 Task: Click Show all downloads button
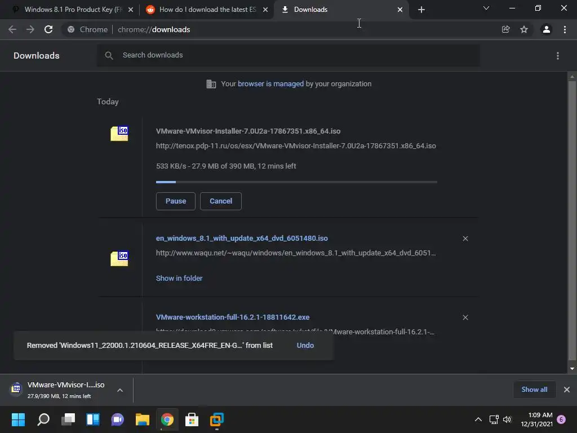click(x=534, y=390)
